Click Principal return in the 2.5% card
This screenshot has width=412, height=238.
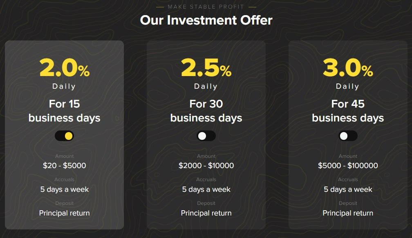pos(206,213)
